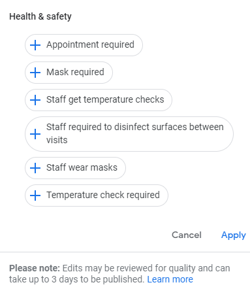Click the plus icon on the disinfect surfaces chip

35,134
